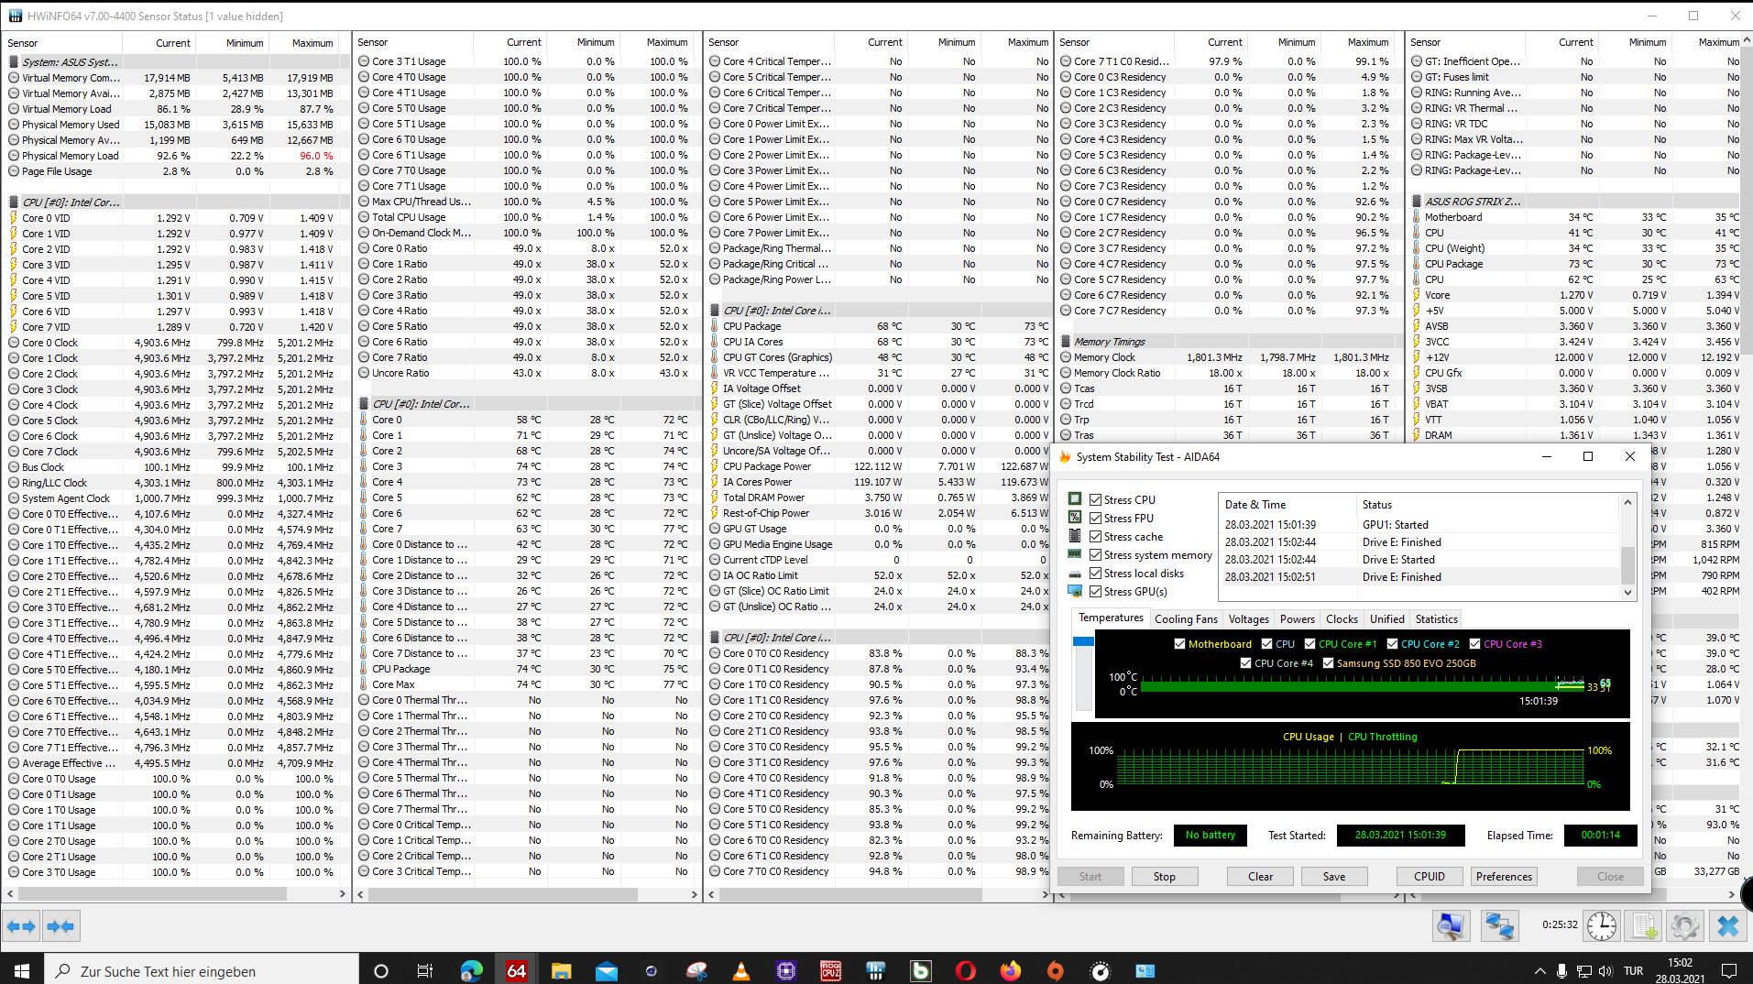Click the network connection icon in HWiNFO toolbar
The width and height of the screenshot is (1753, 984).
[x=1499, y=926]
